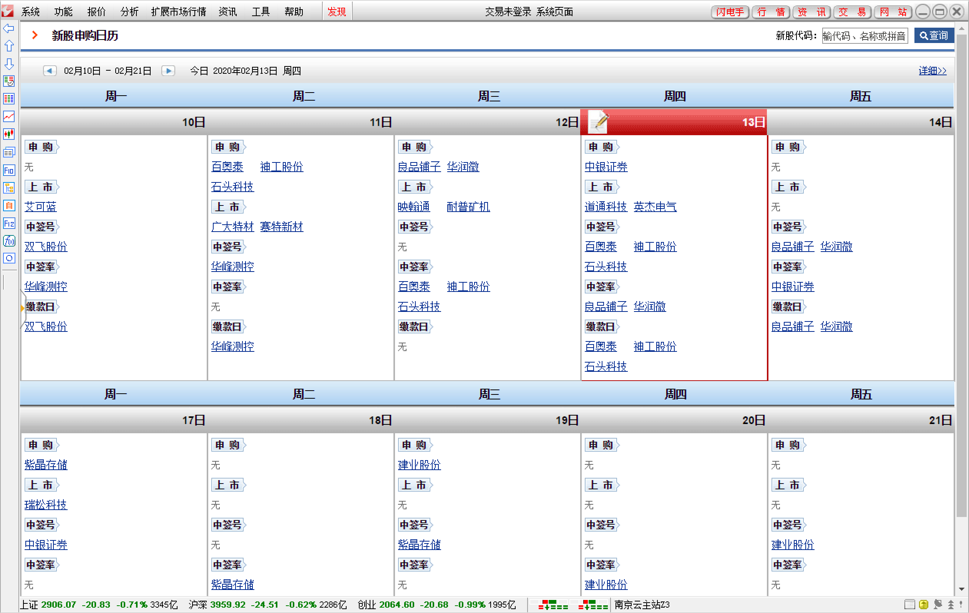969x613 pixels.
Task: Open the 分析 menu
Action: [x=129, y=12]
